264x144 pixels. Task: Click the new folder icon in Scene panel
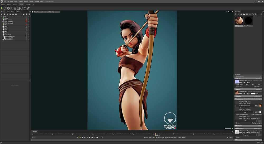(x=23, y=14)
